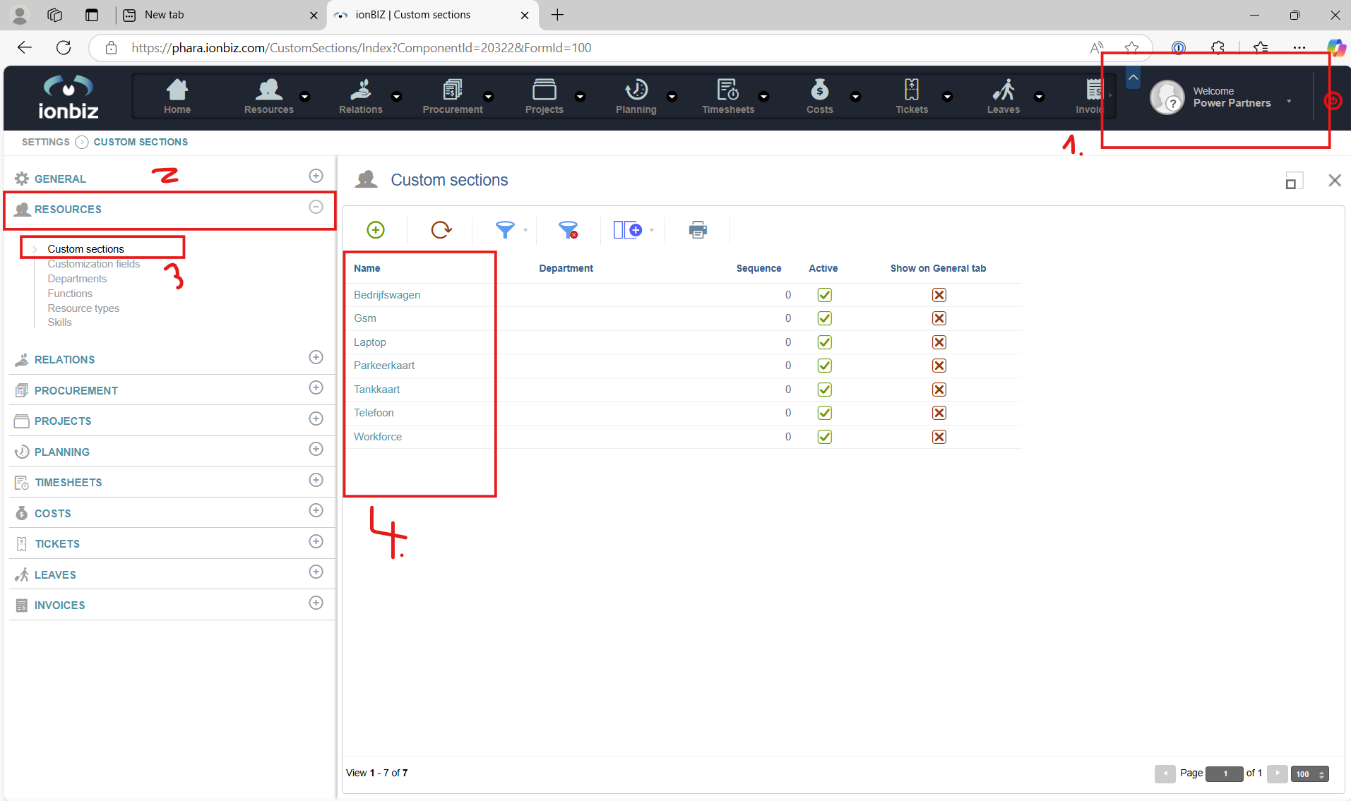The image size is (1351, 801).
Task: Open the column chooser icon
Action: [628, 230]
